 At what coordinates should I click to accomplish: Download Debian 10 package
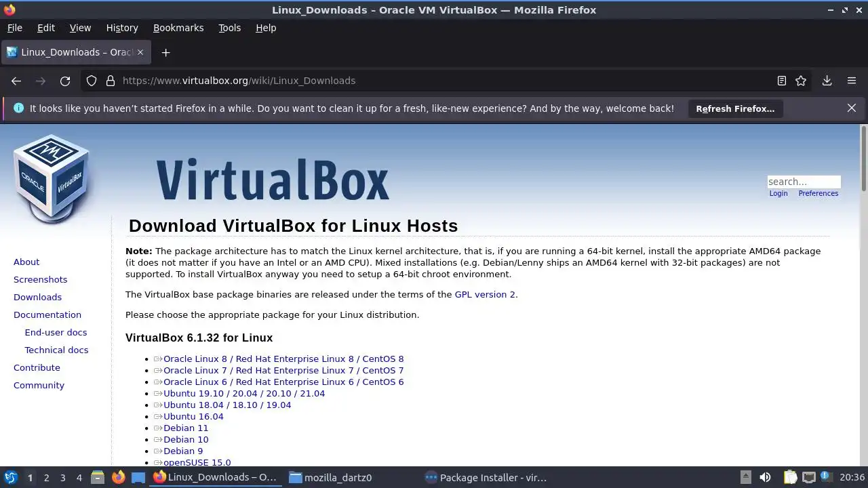[x=186, y=439]
